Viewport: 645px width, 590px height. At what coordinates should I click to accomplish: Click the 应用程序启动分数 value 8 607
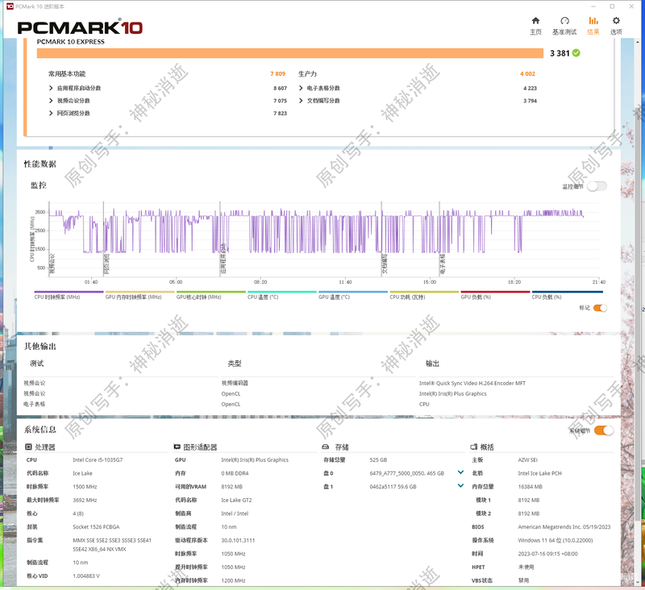click(x=280, y=89)
